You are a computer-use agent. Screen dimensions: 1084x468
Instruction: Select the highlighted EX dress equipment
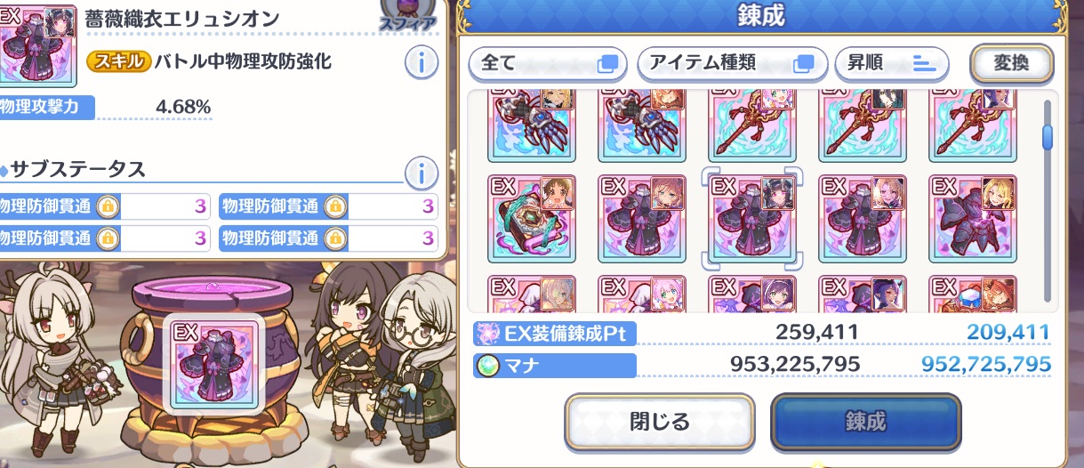[752, 218]
